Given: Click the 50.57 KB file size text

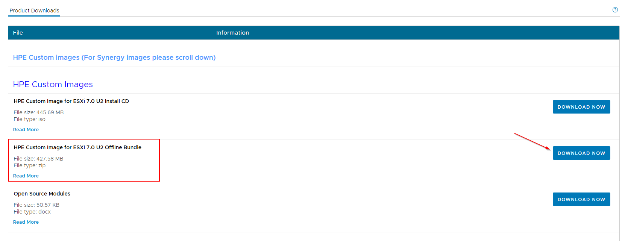Looking at the screenshot, I should pyautogui.click(x=36, y=205).
